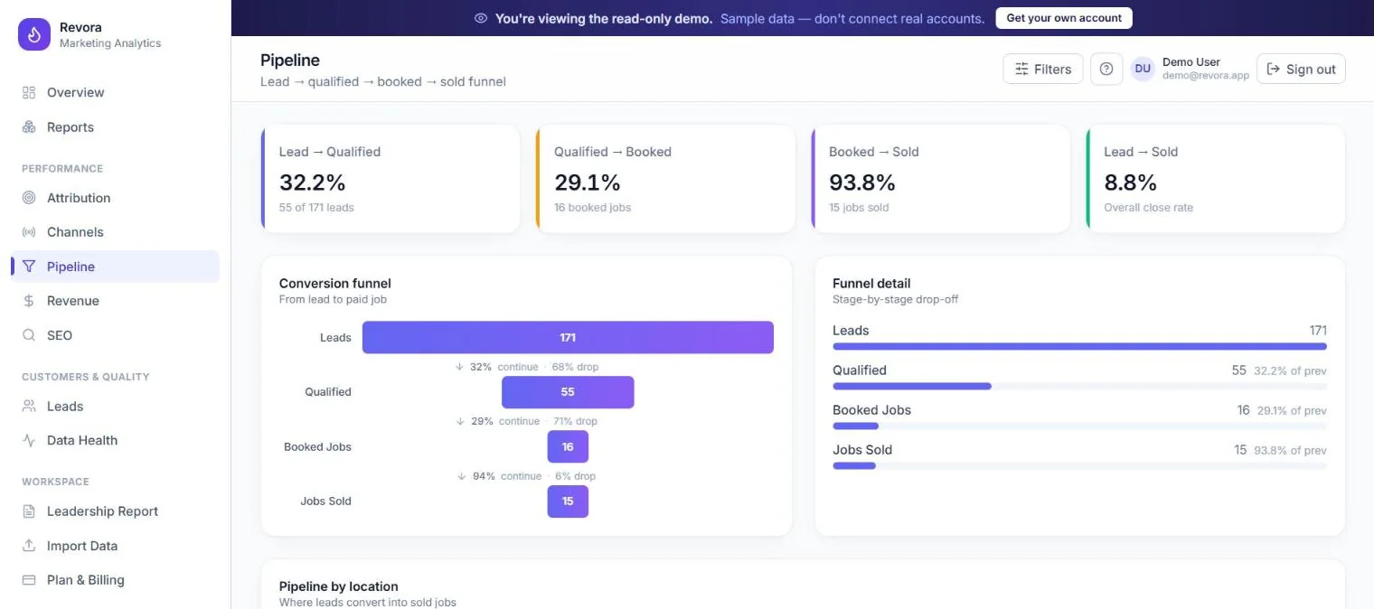Navigate to Leads page

(x=115, y=407)
